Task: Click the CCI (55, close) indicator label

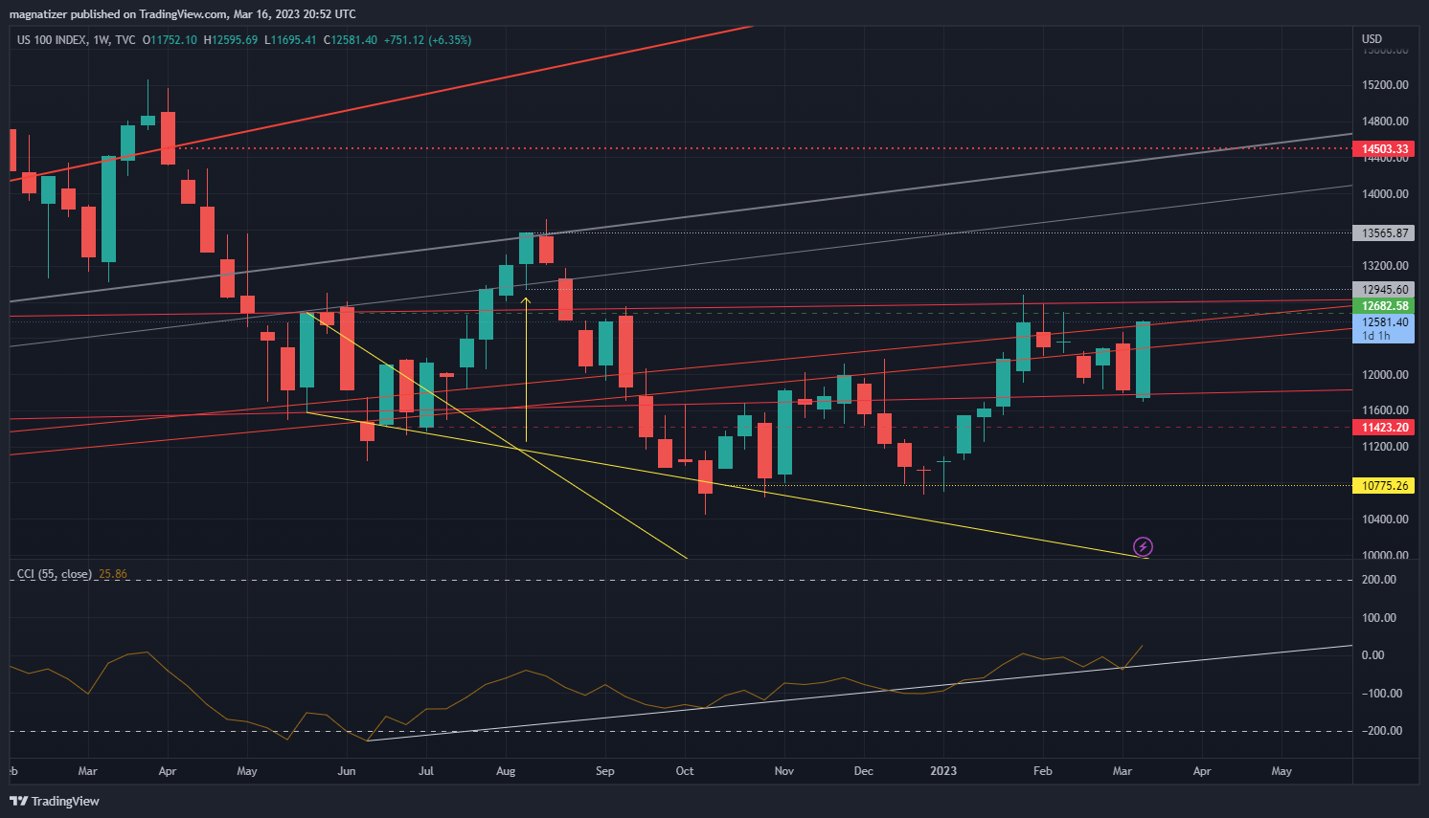Action: click(x=55, y=574)
